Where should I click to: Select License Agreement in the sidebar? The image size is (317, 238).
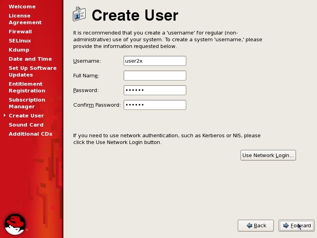[25, 19]
